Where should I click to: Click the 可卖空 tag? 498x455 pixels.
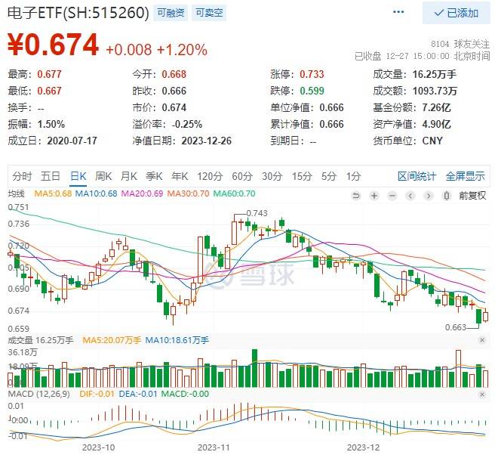click(209, 13)
